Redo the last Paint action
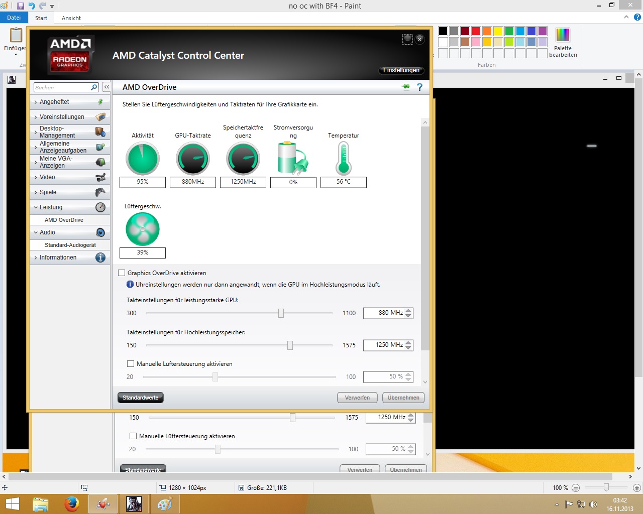The height and width of the screenshot is (514, 643). tap(42, 6)
